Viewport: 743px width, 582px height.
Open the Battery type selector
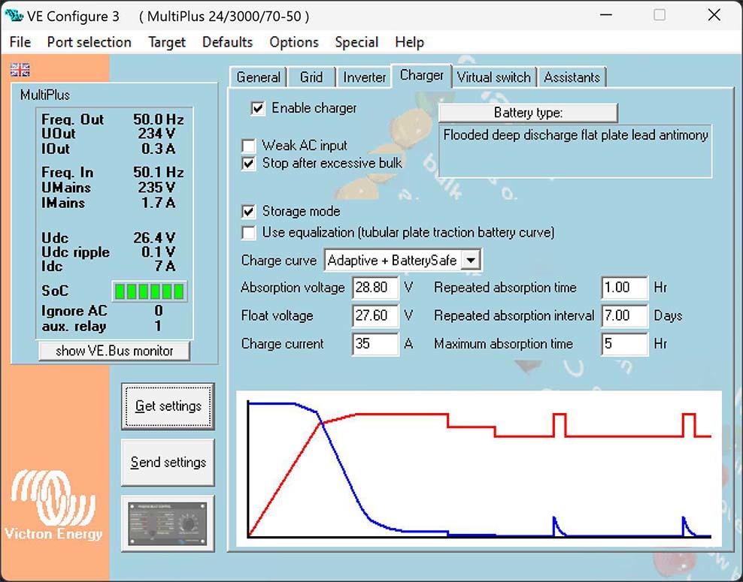click(x=528, y=113)
